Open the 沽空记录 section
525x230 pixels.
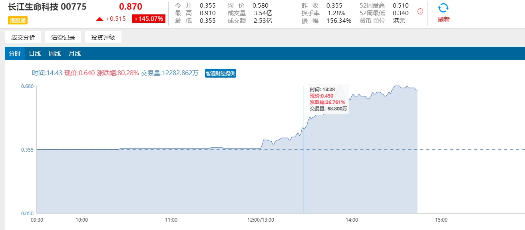pos(63,38)
